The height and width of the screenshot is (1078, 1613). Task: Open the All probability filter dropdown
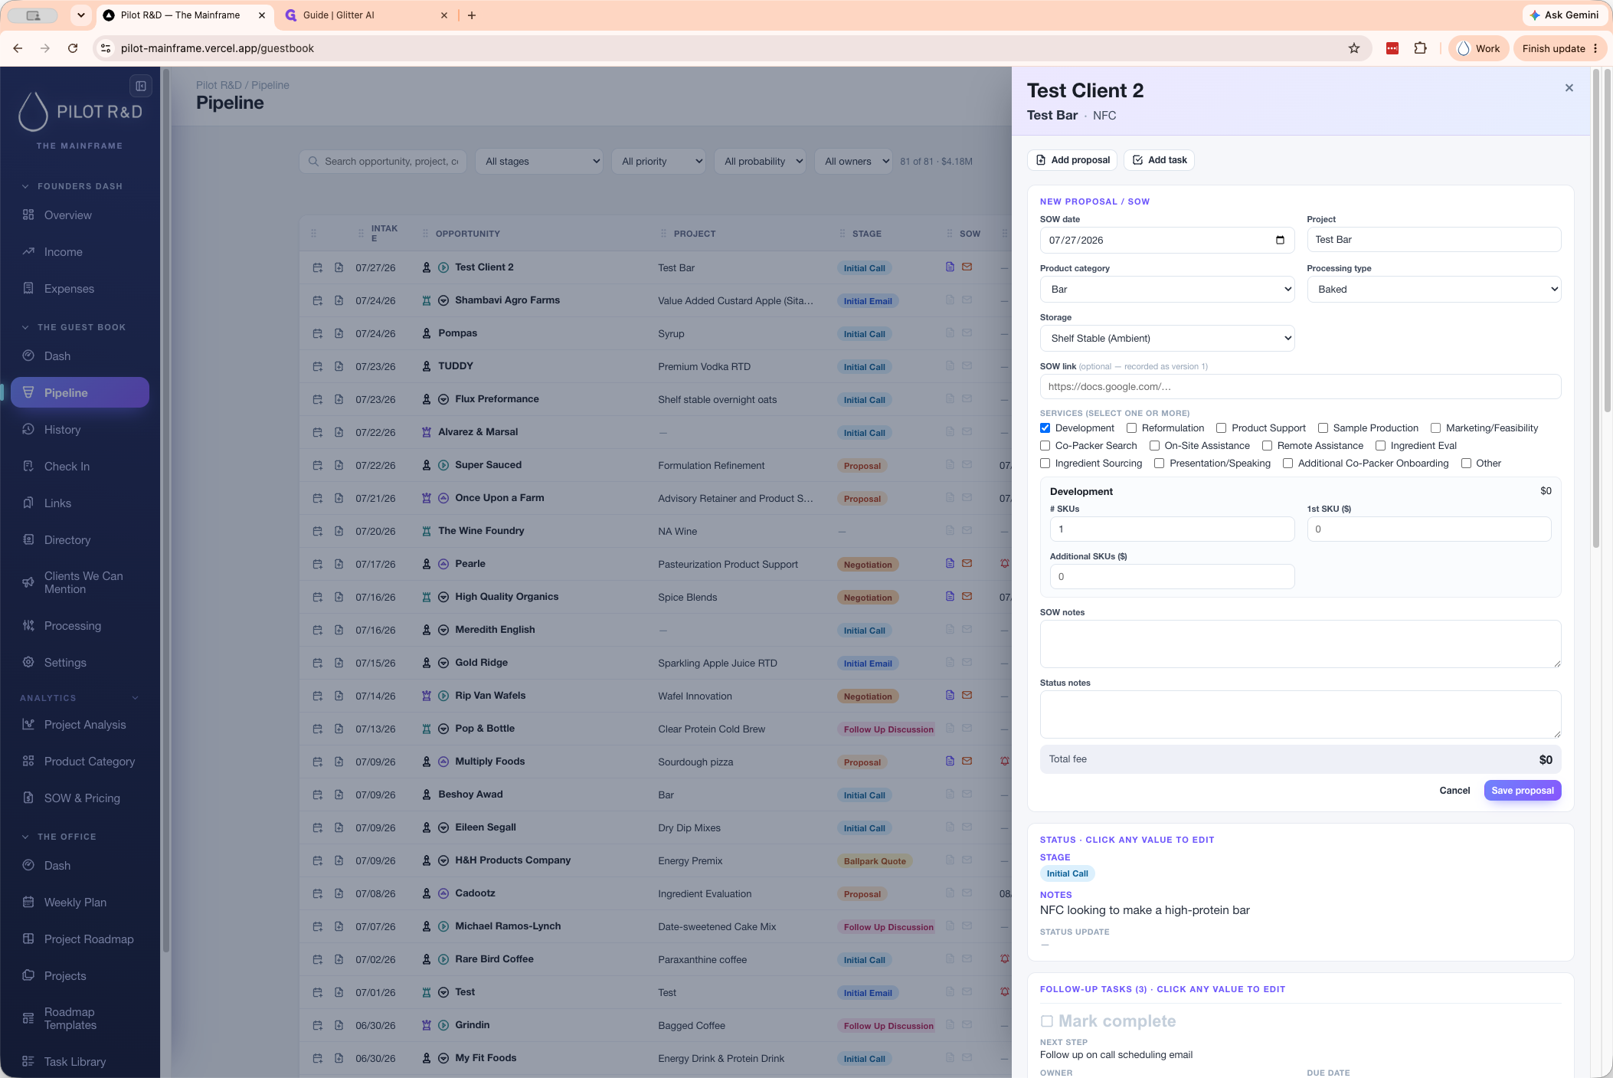pos(761,162)
